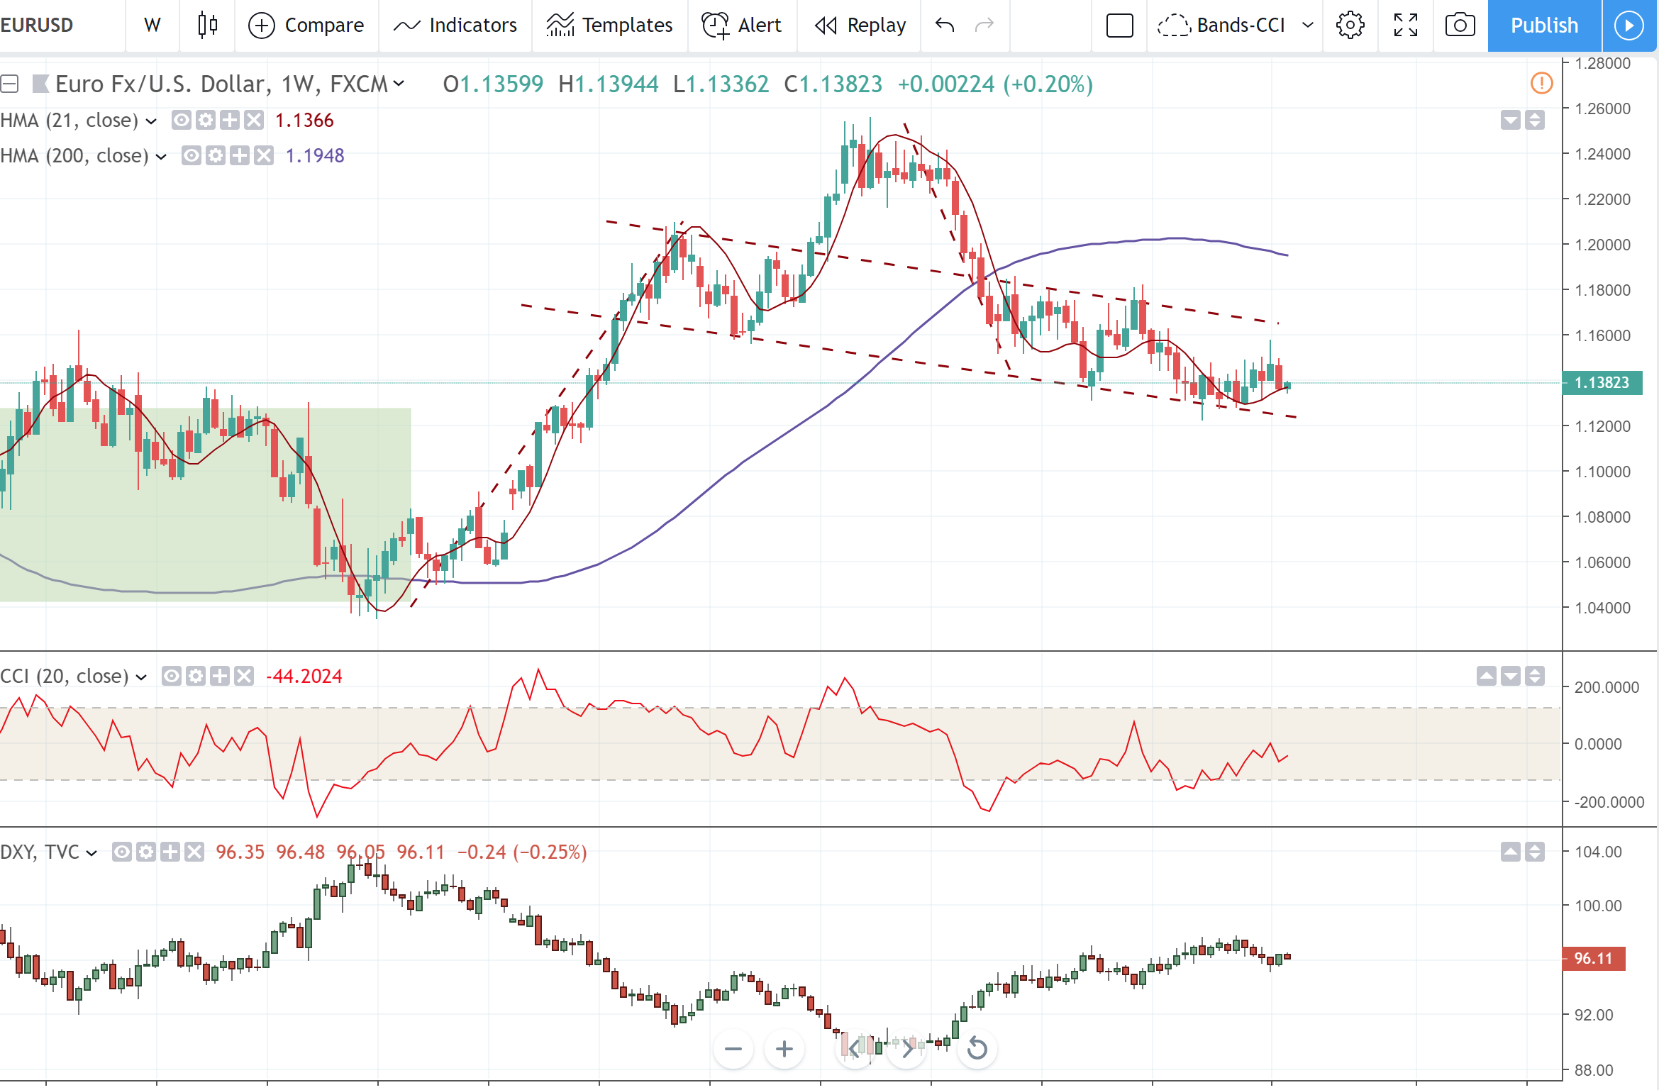Viewport: 1659px width, 1090px height.
Task: Start bar Replay mode
Action: [x=860, y=26]
